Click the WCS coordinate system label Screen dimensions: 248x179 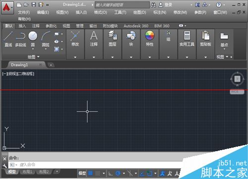tap(237, 91)
